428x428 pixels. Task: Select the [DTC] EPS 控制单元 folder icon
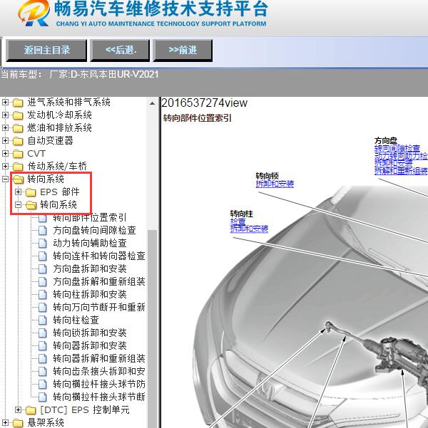31,410
